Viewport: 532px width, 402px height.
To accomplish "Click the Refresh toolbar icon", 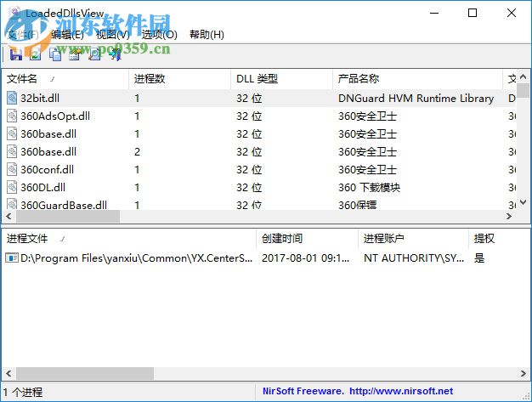I will [36, 54].
